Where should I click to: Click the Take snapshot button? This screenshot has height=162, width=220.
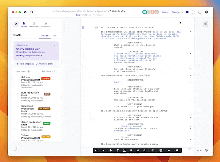[25, 64]
